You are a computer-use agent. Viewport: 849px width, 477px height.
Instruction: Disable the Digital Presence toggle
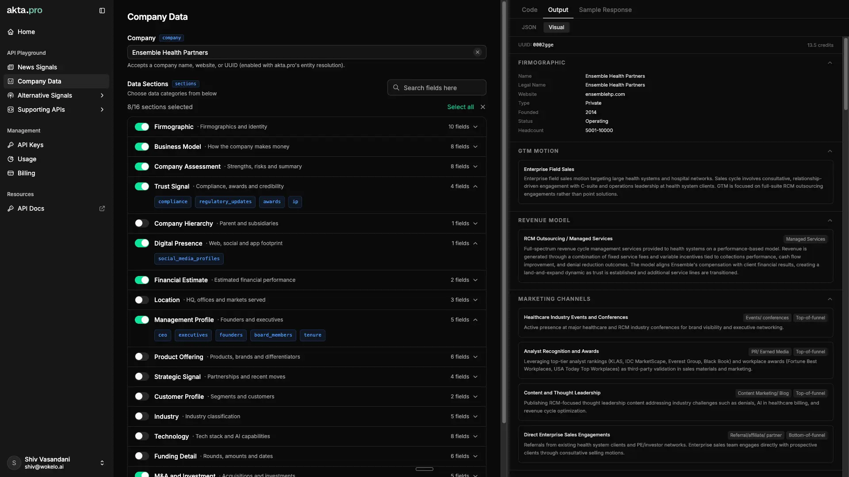(142, 243)
